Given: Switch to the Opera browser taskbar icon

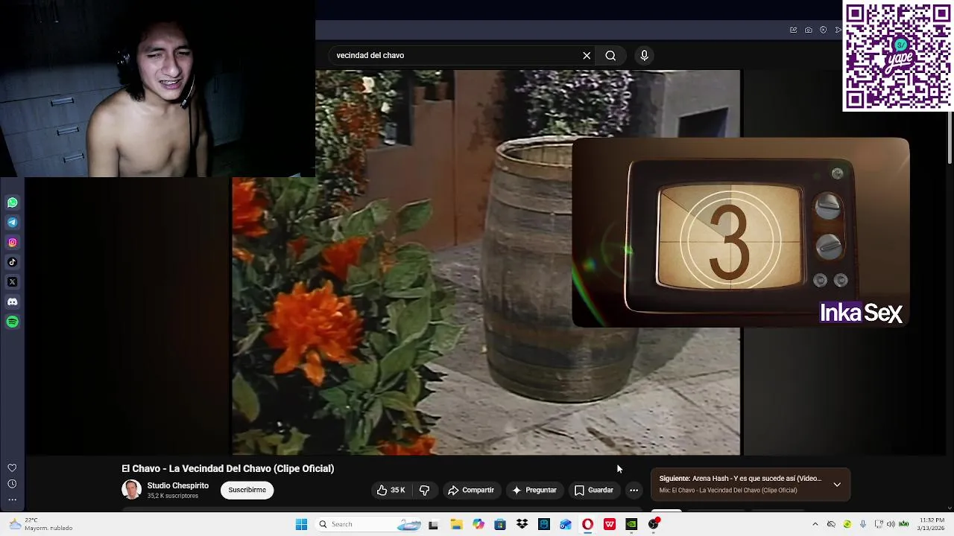Looking at the screenshot, I should pyautogui.click(x=587, y=524).
